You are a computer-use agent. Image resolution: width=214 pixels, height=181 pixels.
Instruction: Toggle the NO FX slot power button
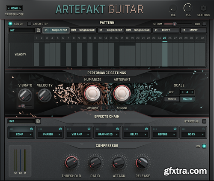[204, 129]
